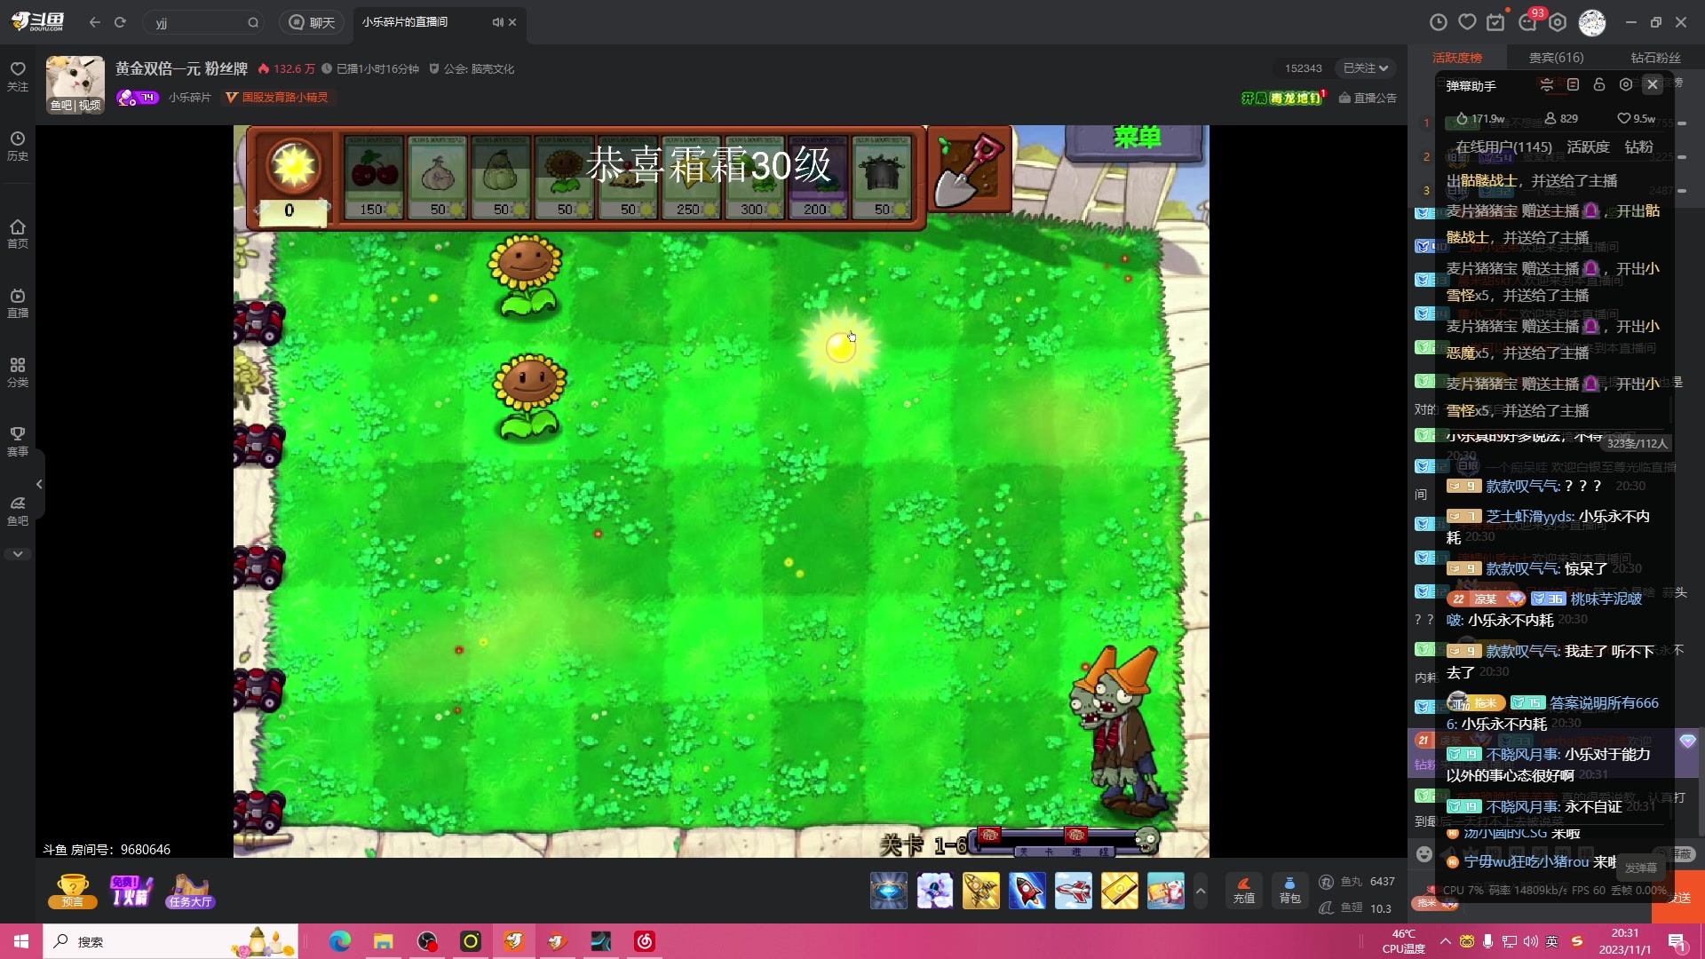Toggle danmaku helper collapse lines icon
This screenshot has width=1705, height=959.
pyautogui.click(x=1547, y=85)
